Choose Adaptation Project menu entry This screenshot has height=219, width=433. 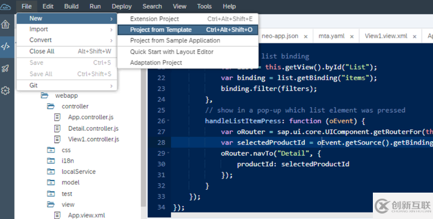click(188, 62)
